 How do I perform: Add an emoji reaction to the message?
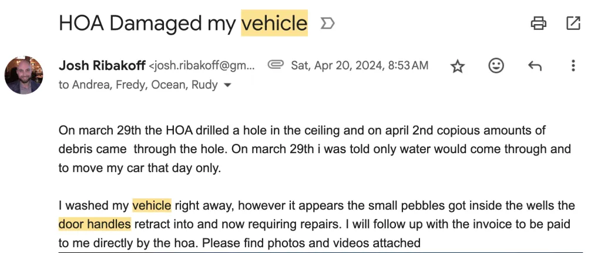click(x=496, y=66)
